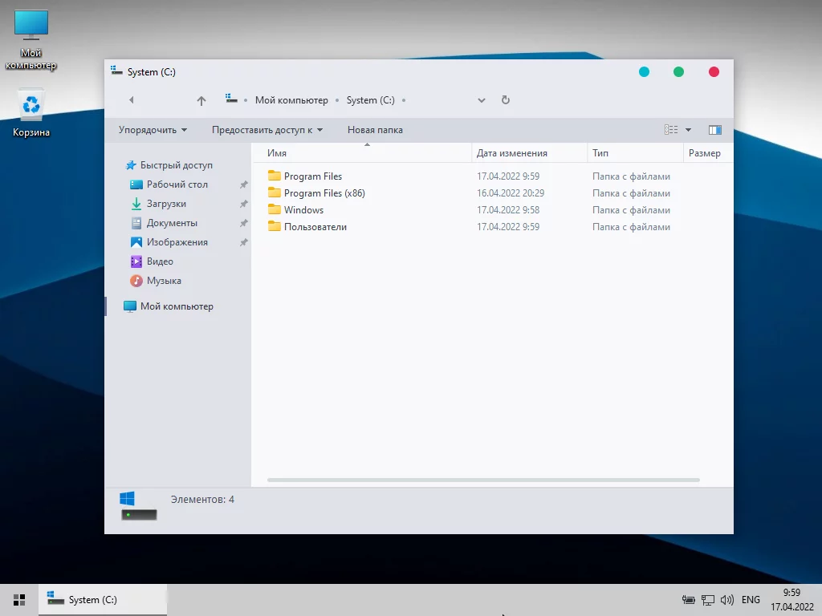Image resolution: width=822 pixels, height=616 pixels.
Task: Open the Windows Start button
Action: pos(19,600)
